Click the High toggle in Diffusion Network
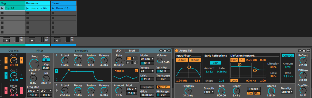Image resolution: width=312 pixels, height=98 pixels. (x=234, y=60)
